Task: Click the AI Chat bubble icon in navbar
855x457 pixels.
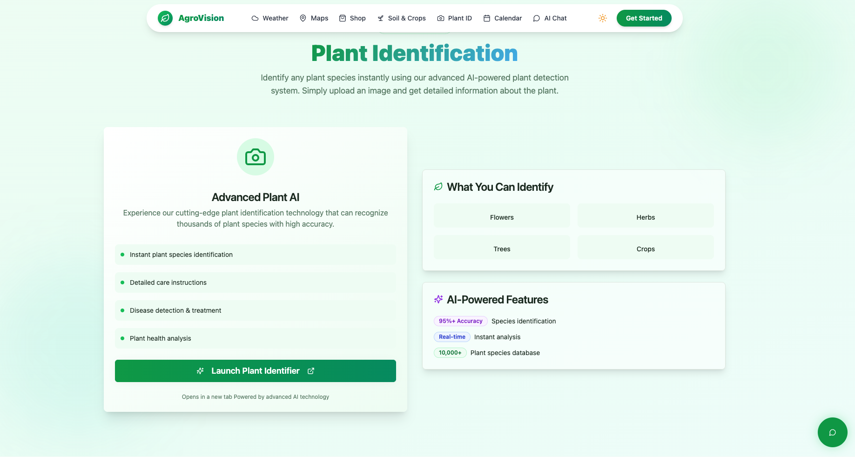Action: [x=537, y=18]
